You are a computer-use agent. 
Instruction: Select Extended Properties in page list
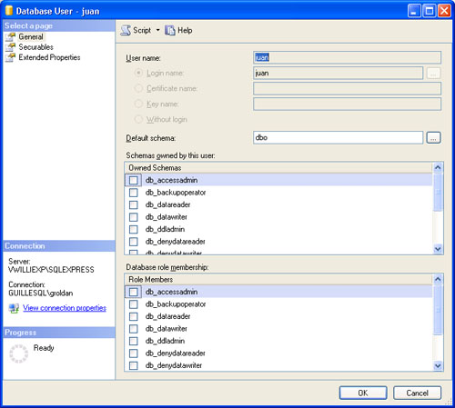(x=49, y=57)
